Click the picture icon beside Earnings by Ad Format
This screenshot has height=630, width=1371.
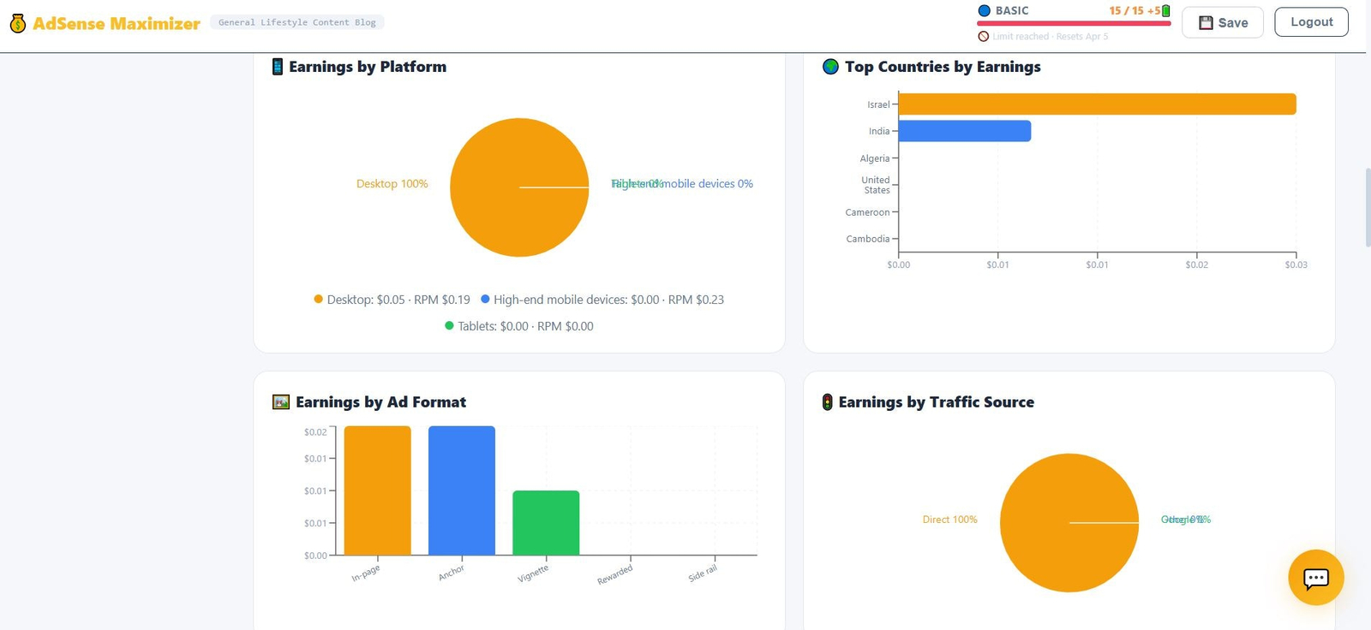click(x=281, y=402)
